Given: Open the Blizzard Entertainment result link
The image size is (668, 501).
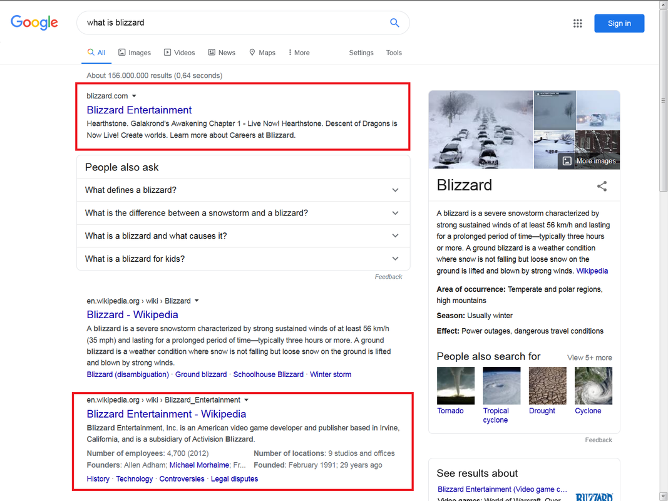Looking at the screenshot, I should click(x=139, y=110).
